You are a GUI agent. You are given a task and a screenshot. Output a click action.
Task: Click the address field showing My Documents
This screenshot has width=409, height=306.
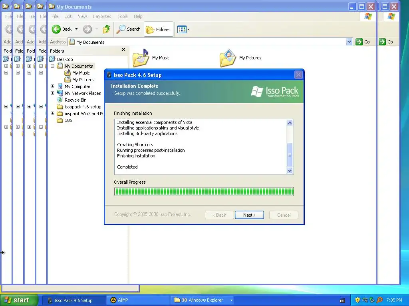point(207,42)
